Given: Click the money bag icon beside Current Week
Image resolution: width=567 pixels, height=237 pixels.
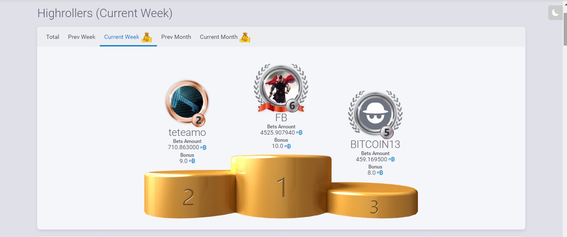Looking at the screenshot, I should point(147,37).
